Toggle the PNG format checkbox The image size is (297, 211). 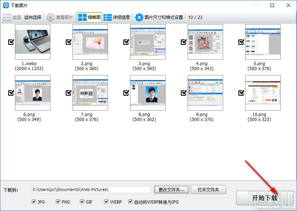(x=58, y=202)
